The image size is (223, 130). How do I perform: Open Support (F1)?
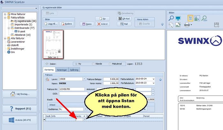(20, 109)
